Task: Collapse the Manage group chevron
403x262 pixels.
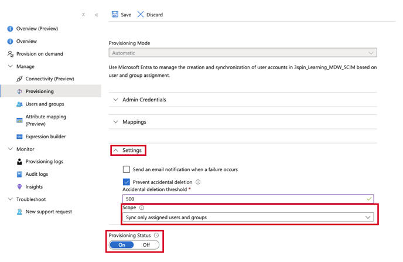Action: pyautogui.click(x=11, y=66)
